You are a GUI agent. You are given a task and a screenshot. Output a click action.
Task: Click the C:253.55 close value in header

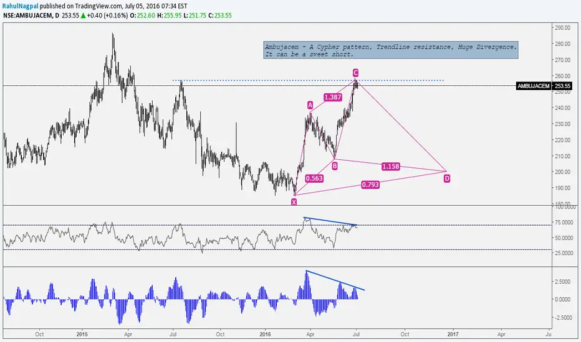tap(219, 16)
